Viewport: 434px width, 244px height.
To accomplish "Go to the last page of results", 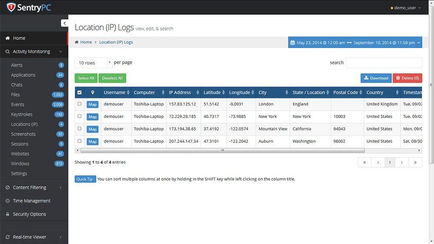I will click(415, 162).
